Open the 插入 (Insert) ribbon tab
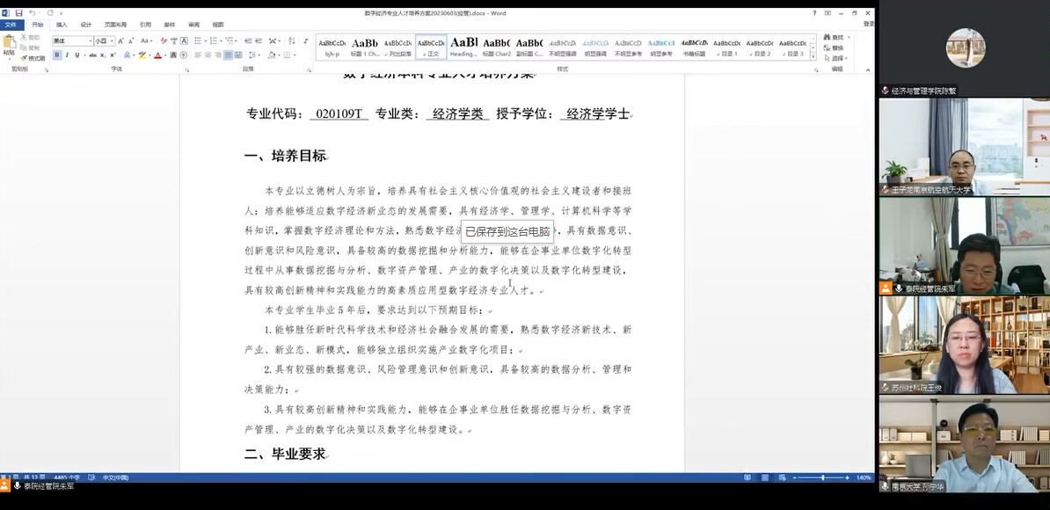The height and width of the screenshot is (510, 1050). click(x=62, y=25)
